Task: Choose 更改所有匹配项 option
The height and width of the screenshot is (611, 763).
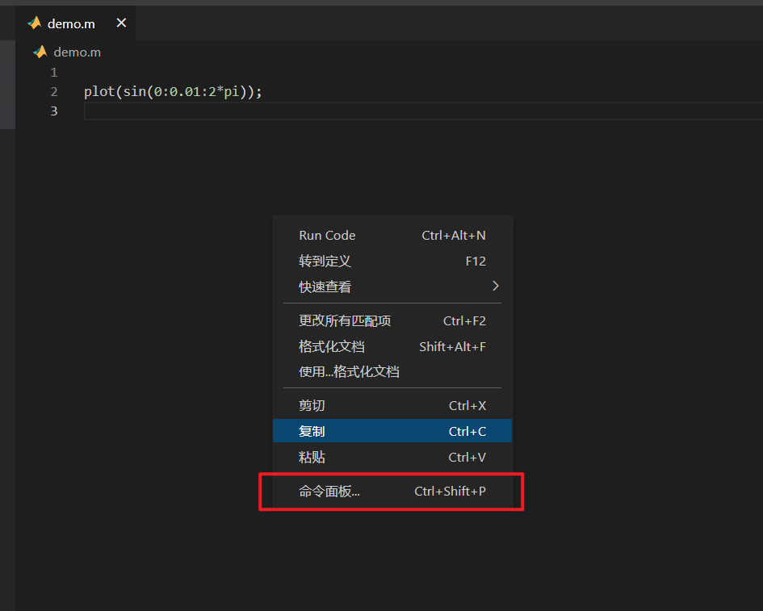Action: click(x=392, y=321)
